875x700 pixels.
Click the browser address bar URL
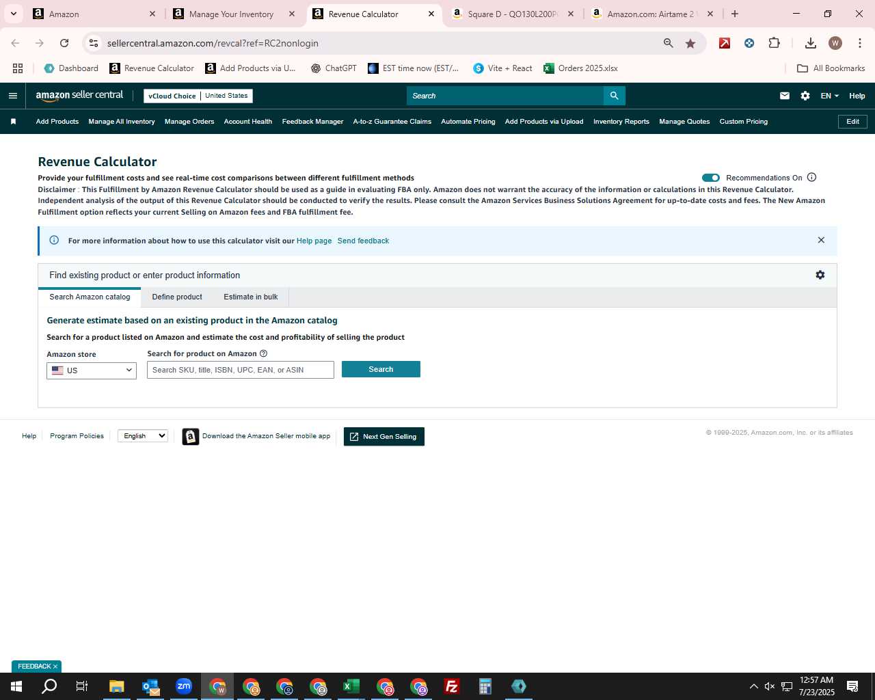point(213,43)
